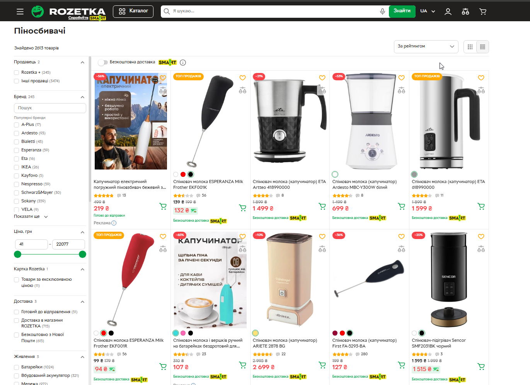The image size is (530, 385).
Task: Open the UA language selector
Action: [428, 11]
